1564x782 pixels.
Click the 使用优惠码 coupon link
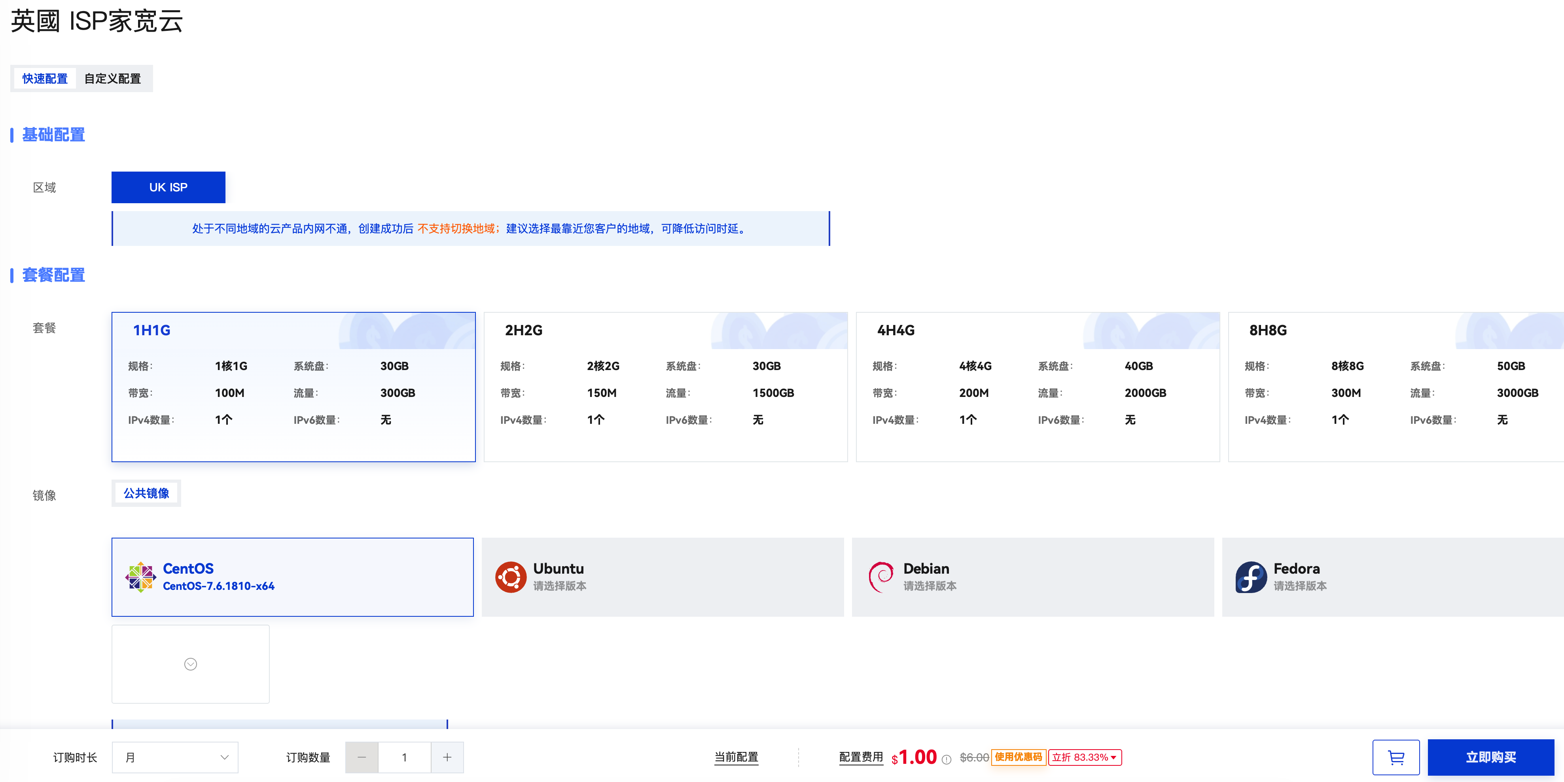[x=1018, y=757]
